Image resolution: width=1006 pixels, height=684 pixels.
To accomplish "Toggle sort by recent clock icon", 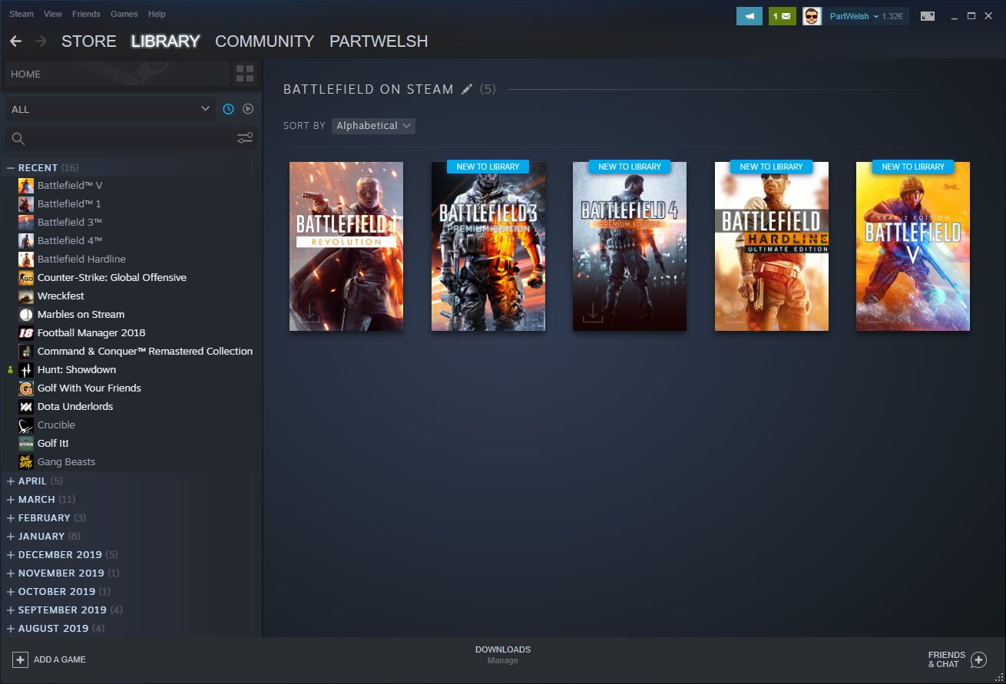I will pyautogui.click(x=228, y=109).
